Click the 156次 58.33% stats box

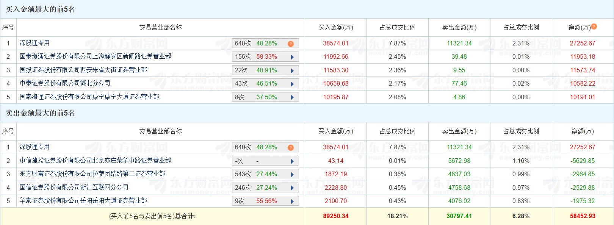point(265,57)
